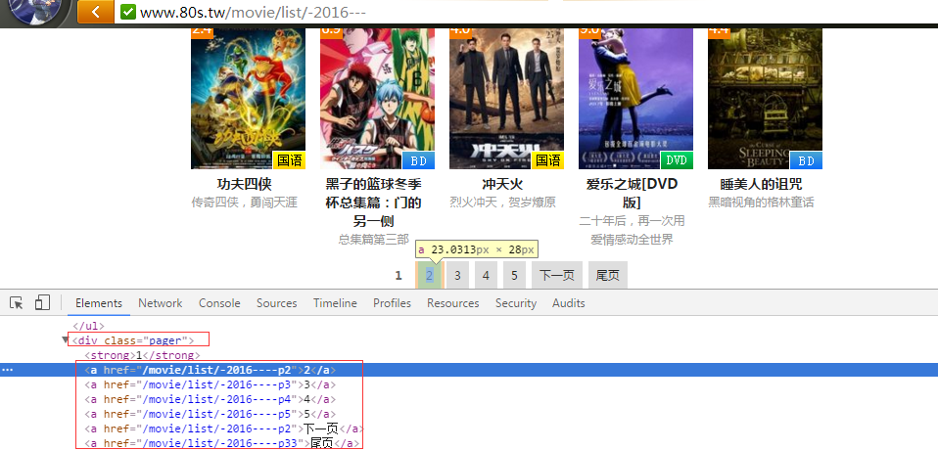
Task: Open the Audits tab
Action: coord(568,303)
